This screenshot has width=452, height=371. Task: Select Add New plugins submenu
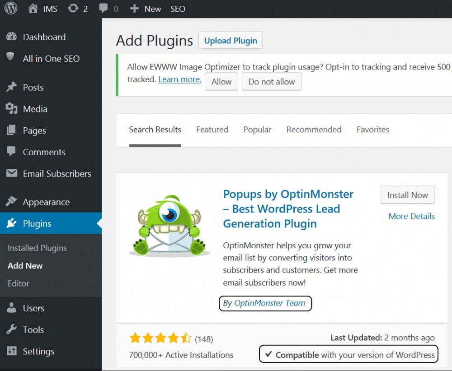coord(25,265)
